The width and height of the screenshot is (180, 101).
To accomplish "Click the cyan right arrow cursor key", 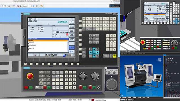I will 97,53.
